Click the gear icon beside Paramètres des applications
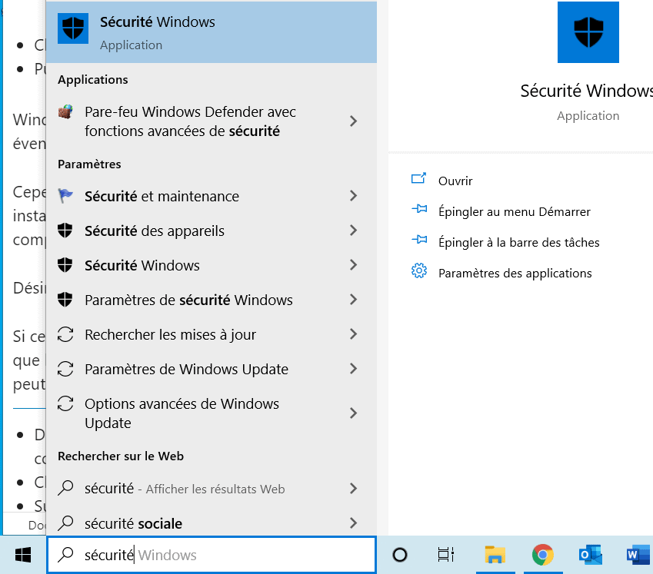This screenshot has height=574, width=653. tap(419, 270)
